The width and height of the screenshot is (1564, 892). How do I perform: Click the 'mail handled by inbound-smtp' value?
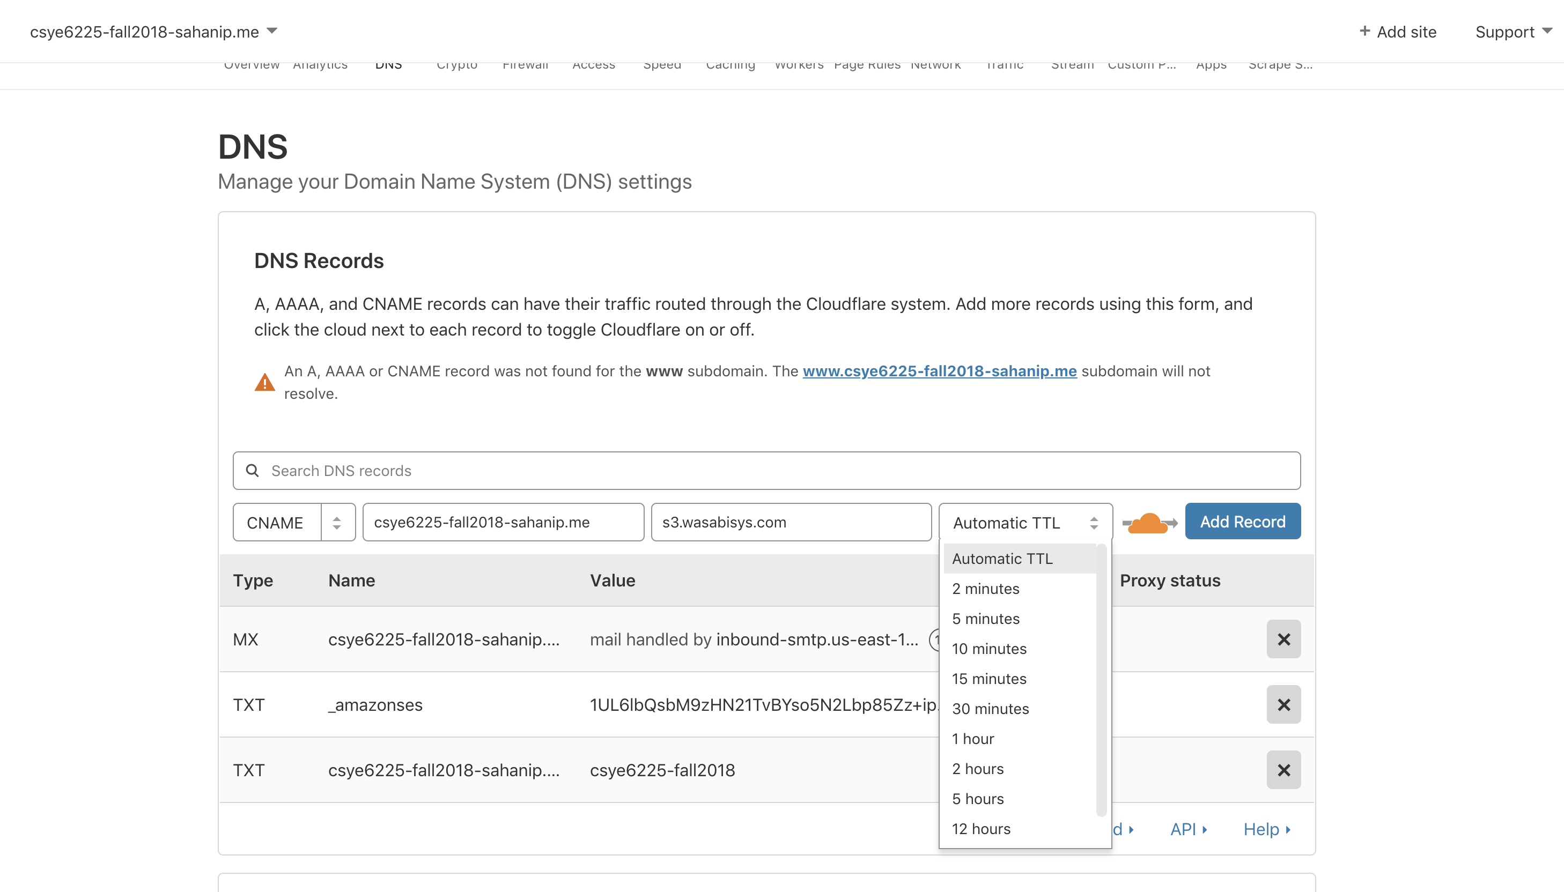(754, 639)
